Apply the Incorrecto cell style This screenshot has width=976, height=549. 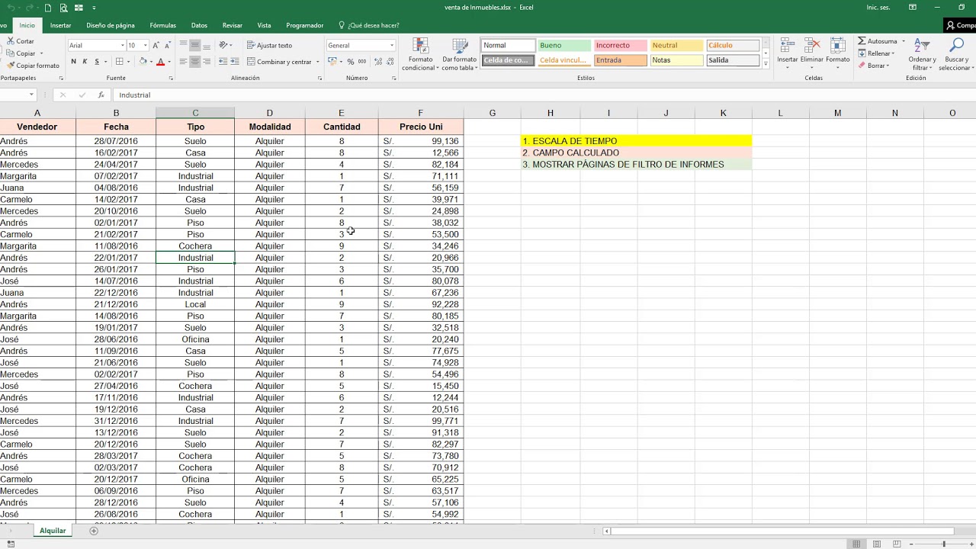(620, 46)
